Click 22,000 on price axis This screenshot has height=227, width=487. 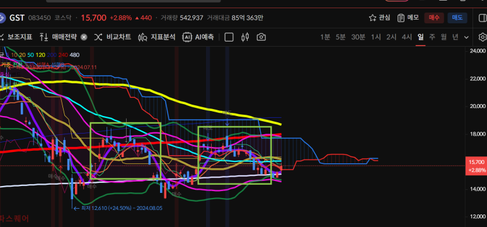tap(478, 78)
